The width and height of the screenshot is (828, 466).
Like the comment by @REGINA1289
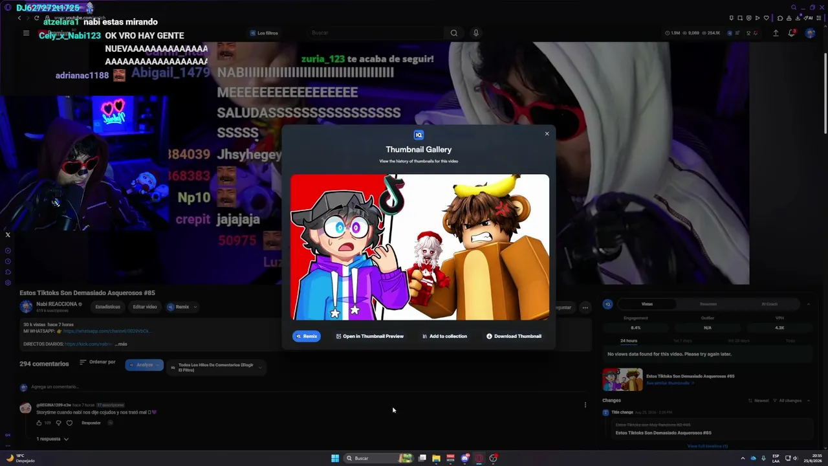tap(39, 423)
